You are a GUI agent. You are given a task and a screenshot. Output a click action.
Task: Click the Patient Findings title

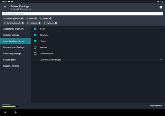(20, 6)
